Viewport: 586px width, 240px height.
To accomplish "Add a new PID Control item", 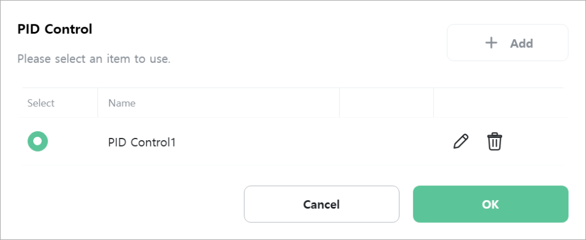I will coord(508,43).
